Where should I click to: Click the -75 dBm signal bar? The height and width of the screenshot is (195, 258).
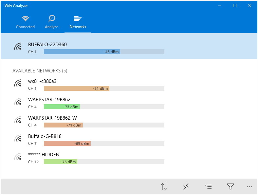coord(104,162)
